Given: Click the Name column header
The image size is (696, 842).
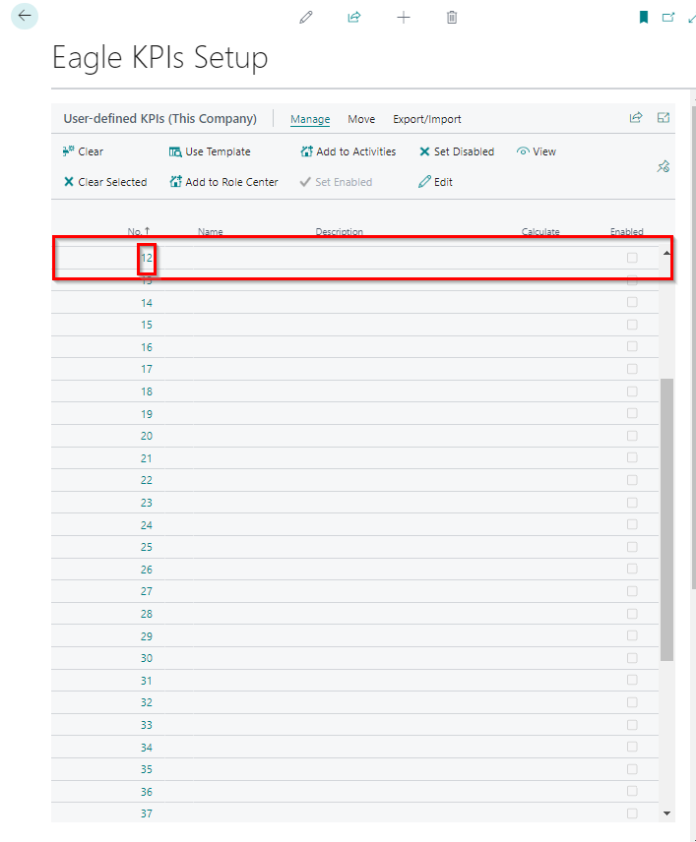Looking at the screenshot, I should tap(210, 231).
